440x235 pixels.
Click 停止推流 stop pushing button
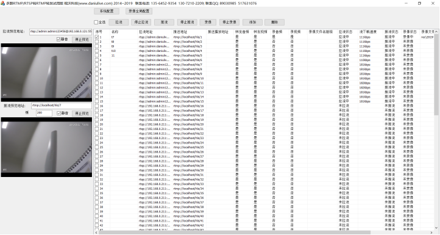pos(187,22)
